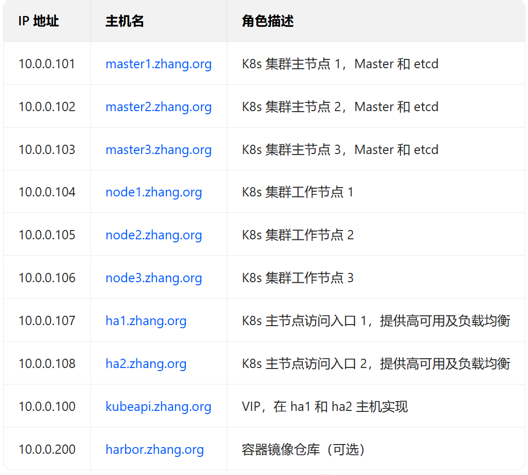Follow the node3.zhang.org hyperlink
The height and width of the screenshot is (475, 528).
point(153,278)
